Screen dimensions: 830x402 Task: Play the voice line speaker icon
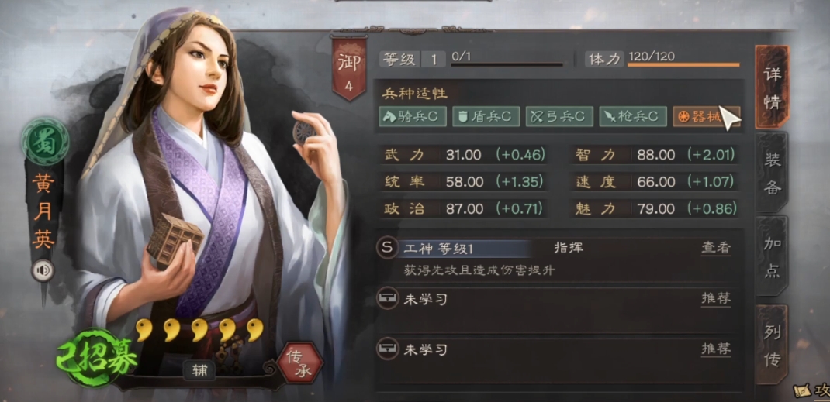(x=43, y=271)
